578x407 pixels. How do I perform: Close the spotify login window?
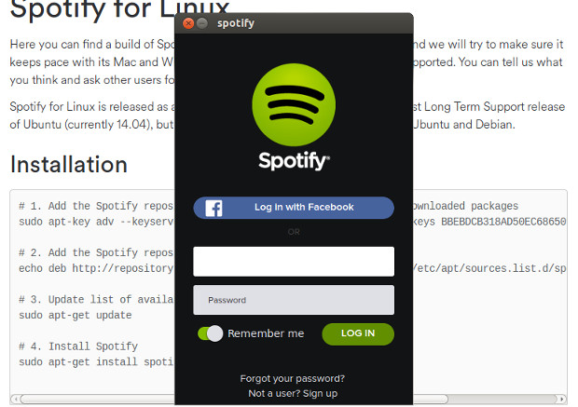pos(188,23)
